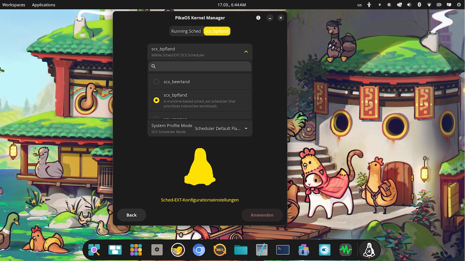Image resolution: width=465 pixels, height=261 pixels.
Task: Open the battery power indicator
Action: point(439,5)
